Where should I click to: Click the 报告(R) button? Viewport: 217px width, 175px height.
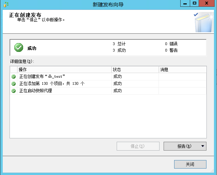185,146
